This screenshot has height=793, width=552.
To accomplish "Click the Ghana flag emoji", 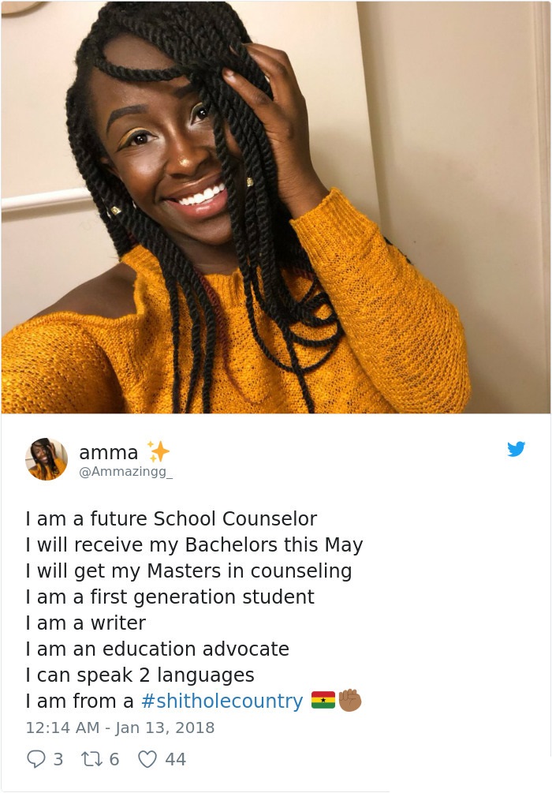I will 323,700.
